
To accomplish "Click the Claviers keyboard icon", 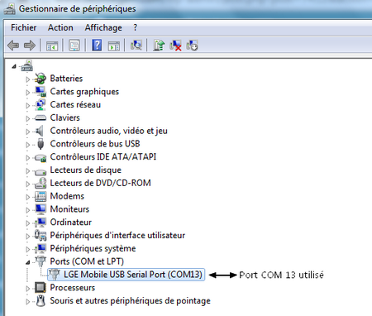I will [x=41, y=117].
